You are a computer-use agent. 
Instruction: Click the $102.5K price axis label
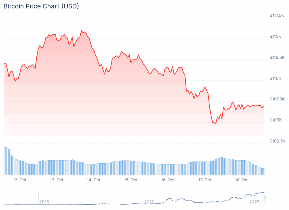tap(277, 141)
